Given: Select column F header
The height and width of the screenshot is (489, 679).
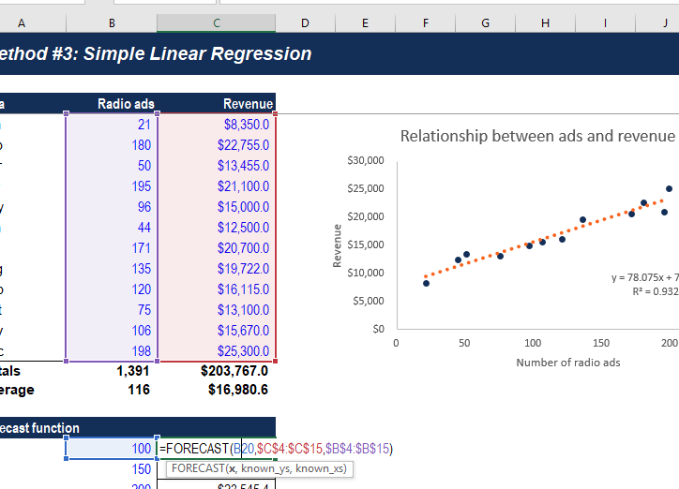Looking at the screenshot, I should coord(425,22).
